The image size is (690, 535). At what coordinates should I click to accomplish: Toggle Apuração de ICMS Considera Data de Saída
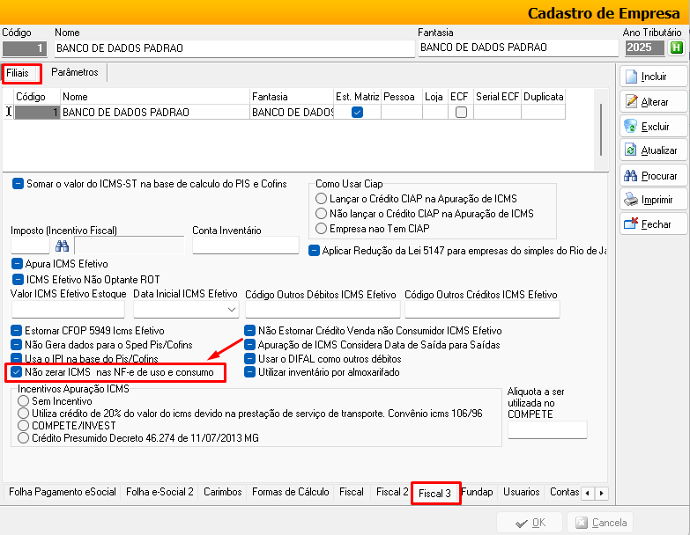coord(250,344)
